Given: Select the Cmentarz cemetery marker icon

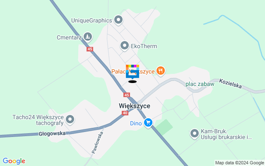Looking at the screenshot, I should (87, 37).
